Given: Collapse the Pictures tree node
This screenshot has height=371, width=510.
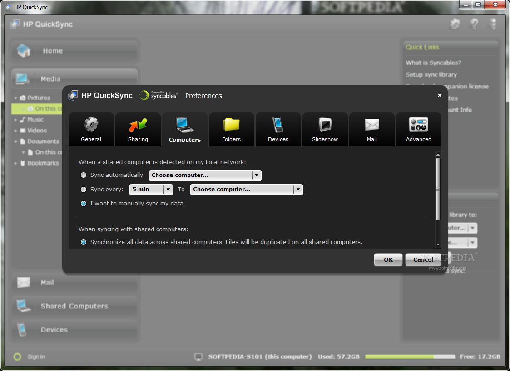Looking at the screenshot, I should click(15, 98).
